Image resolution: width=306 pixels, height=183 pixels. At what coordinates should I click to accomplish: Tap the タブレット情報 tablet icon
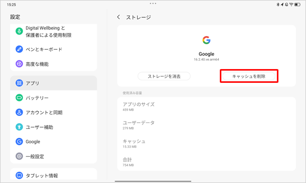pos(19,175)
